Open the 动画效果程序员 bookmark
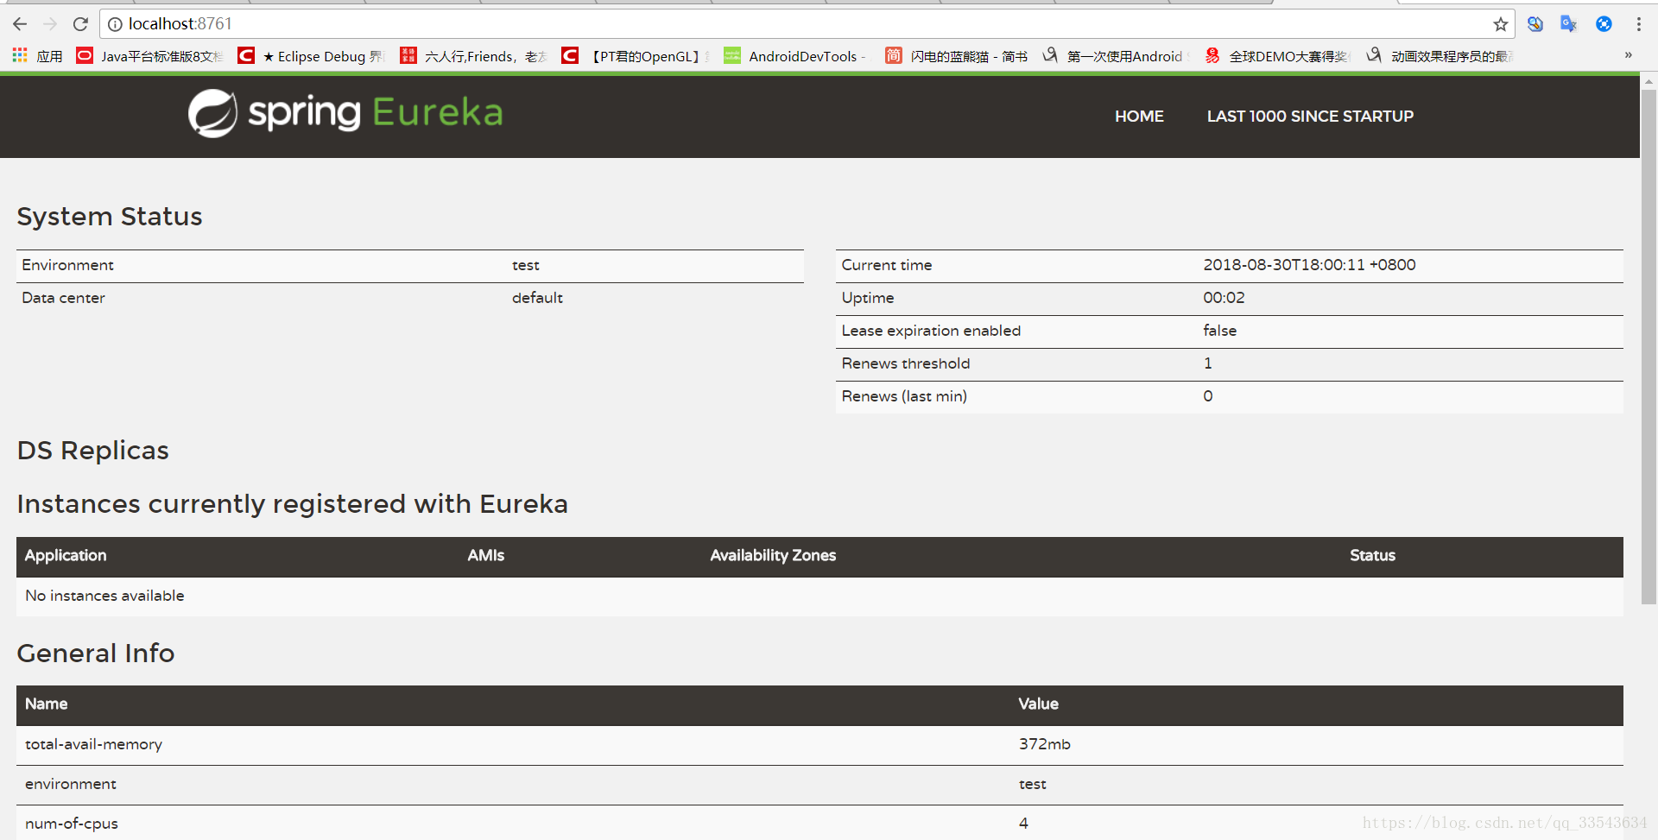 tap(1440, 56)
